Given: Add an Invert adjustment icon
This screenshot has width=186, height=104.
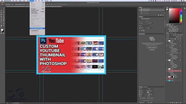Looking at the screenshot, I should click(170, 31).
